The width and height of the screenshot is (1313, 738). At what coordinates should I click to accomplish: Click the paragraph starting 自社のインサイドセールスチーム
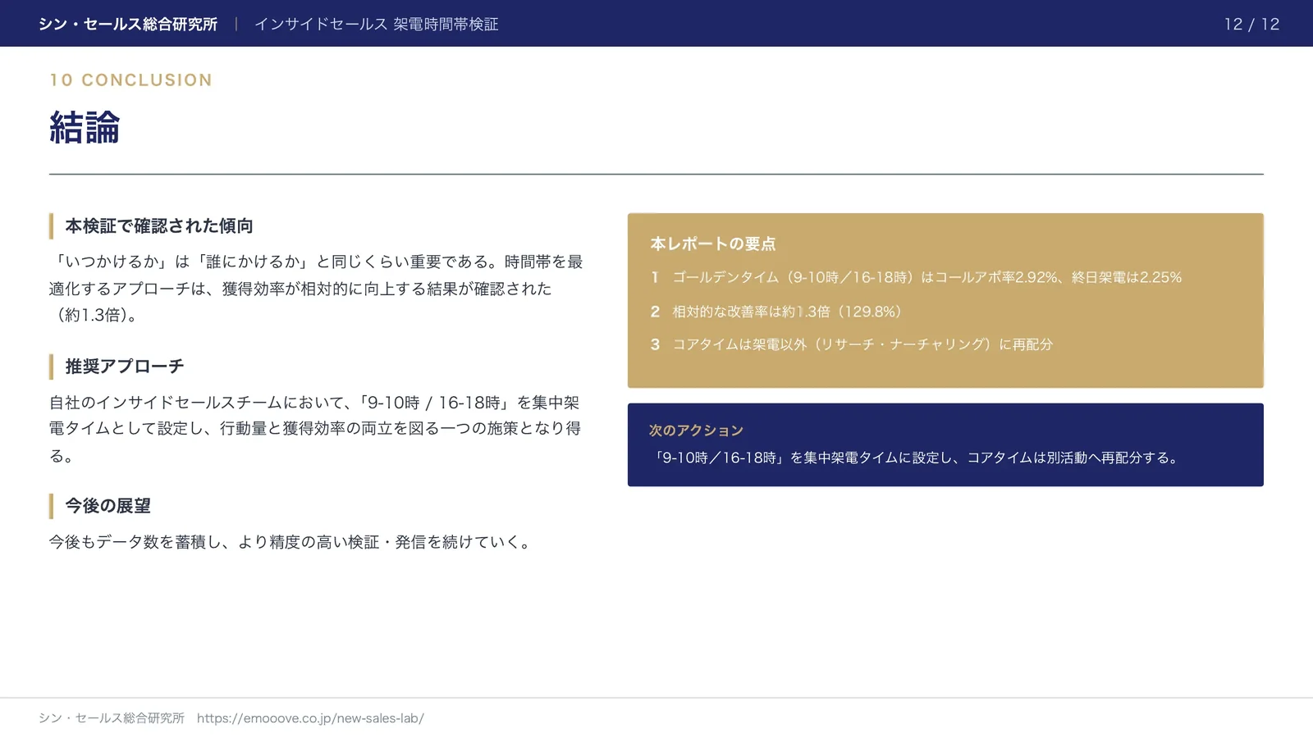[315, 428]
